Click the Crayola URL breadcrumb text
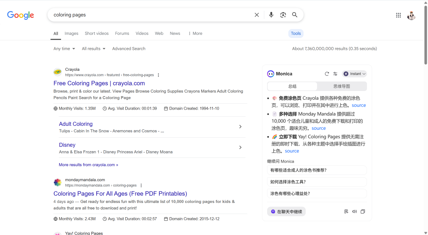Viewport: 428px width, 235px height. 109,75
